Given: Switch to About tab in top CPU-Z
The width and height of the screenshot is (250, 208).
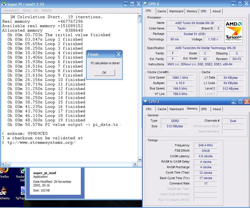Looking at the screenshot, I should click(216, 11).
